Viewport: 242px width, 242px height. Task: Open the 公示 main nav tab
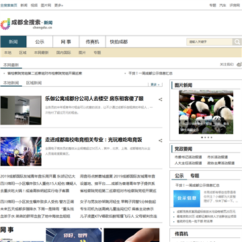coord(40,42)
